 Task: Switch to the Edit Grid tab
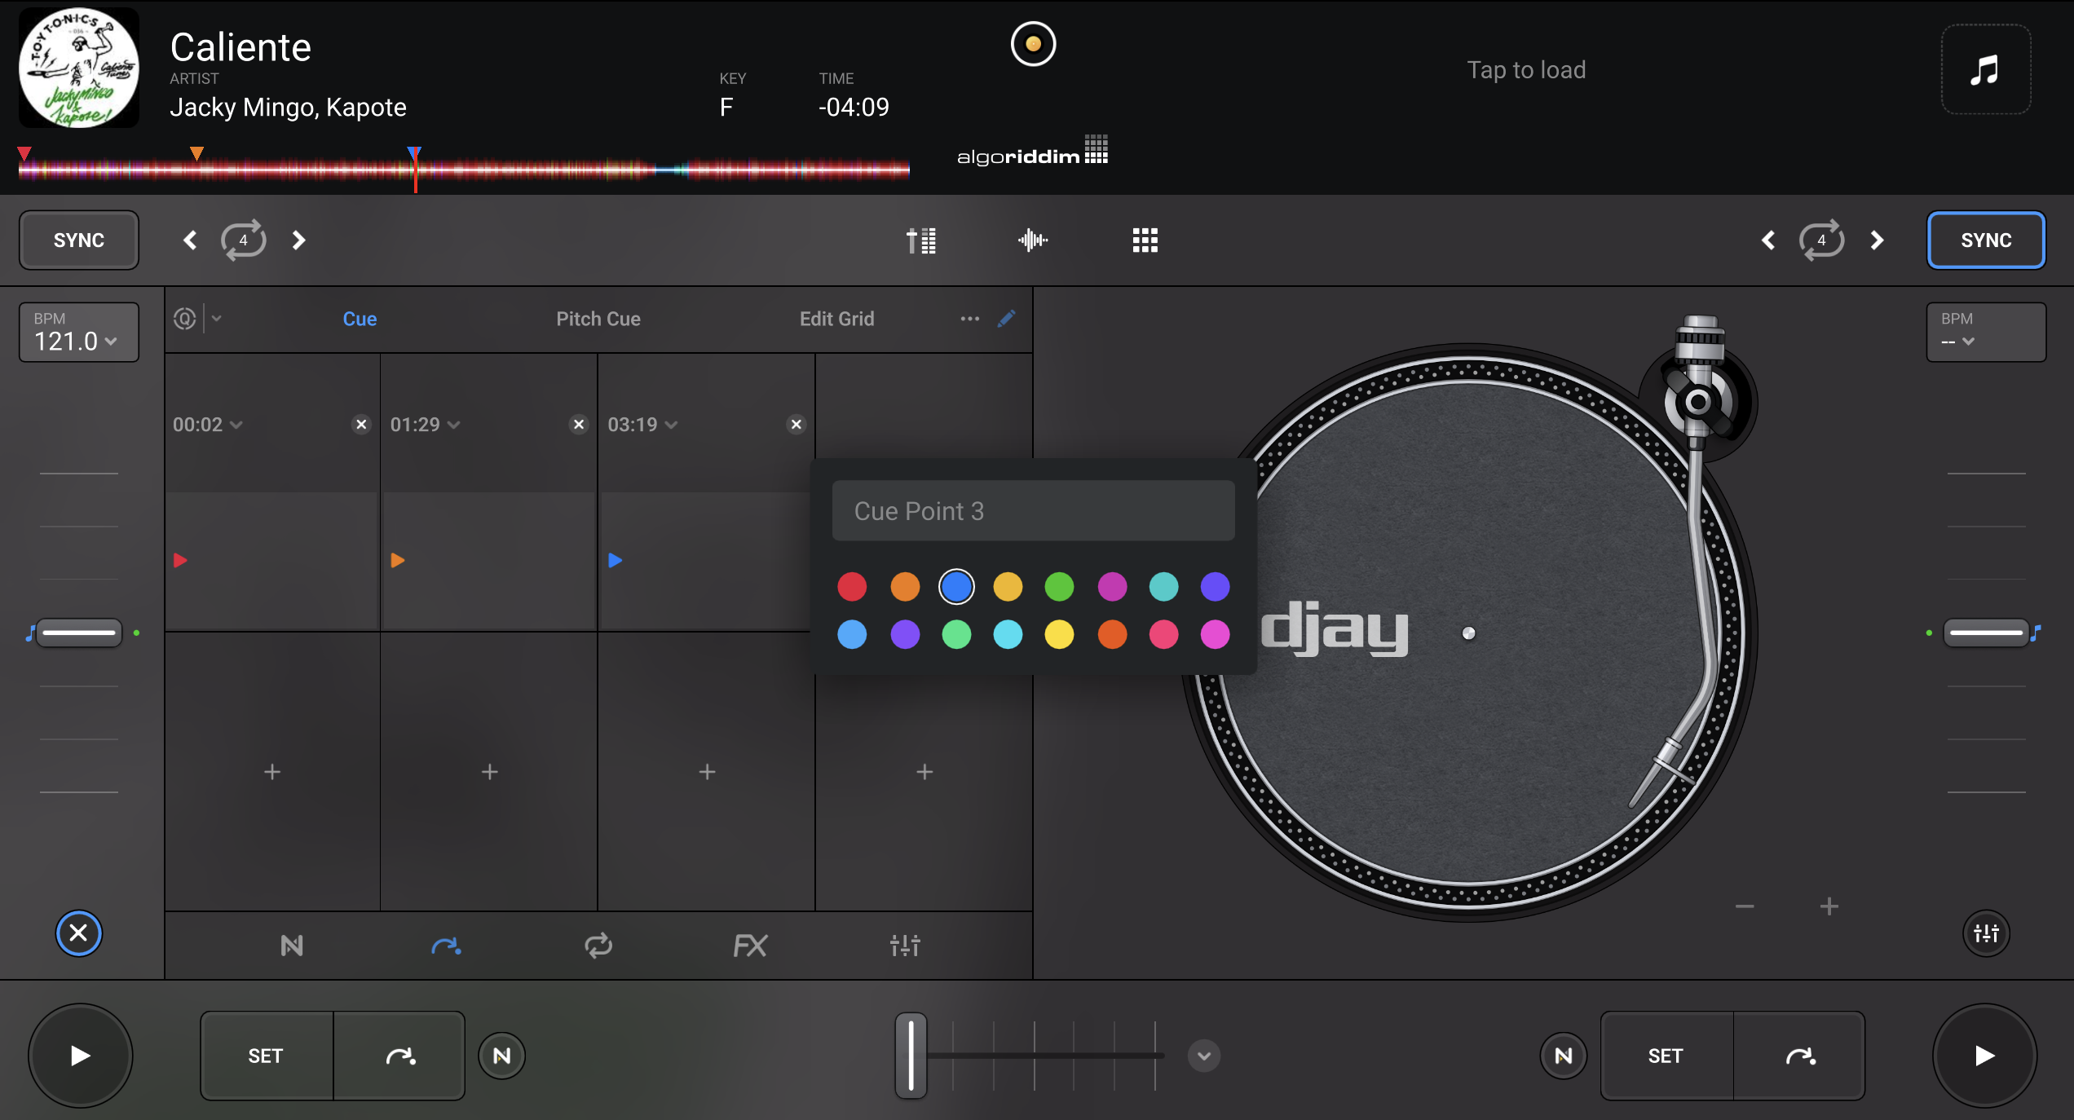(x=836, y=319)
